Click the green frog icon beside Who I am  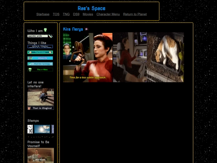45,30
